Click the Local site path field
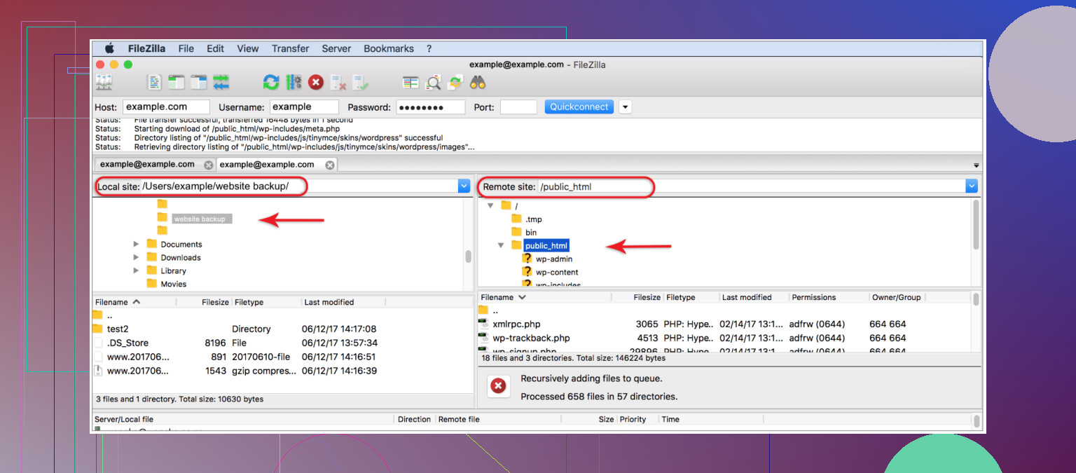Image resolution: width=1076 pixels, height=473 pixels. [x=299, y=186]
